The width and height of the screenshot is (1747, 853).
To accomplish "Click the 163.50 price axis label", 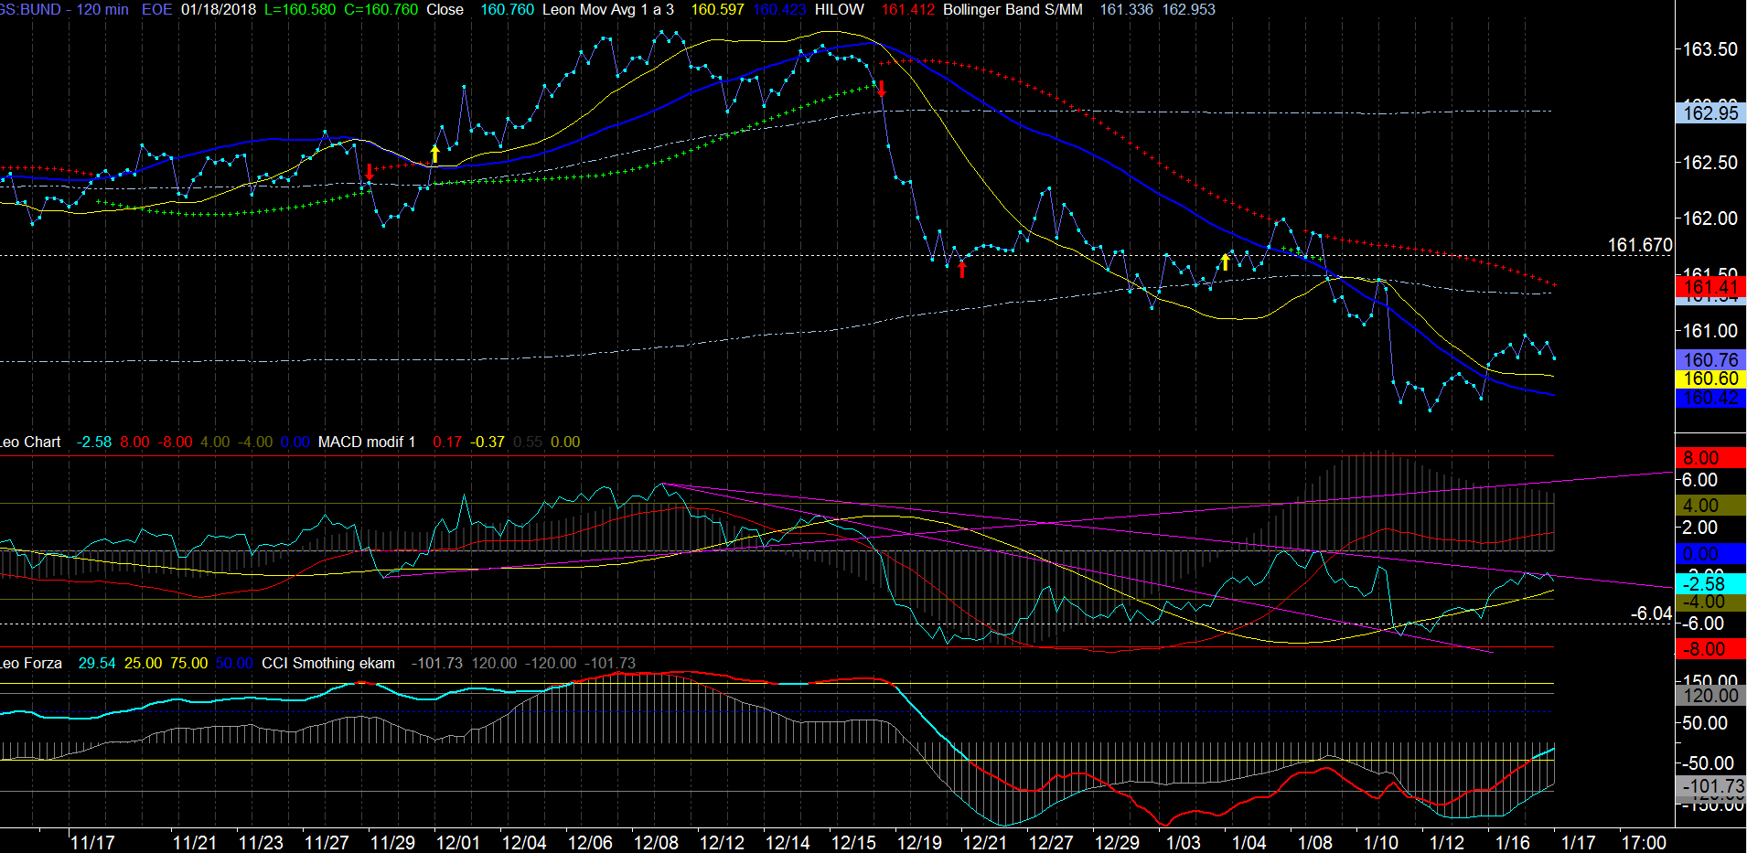I will 1710,49.
